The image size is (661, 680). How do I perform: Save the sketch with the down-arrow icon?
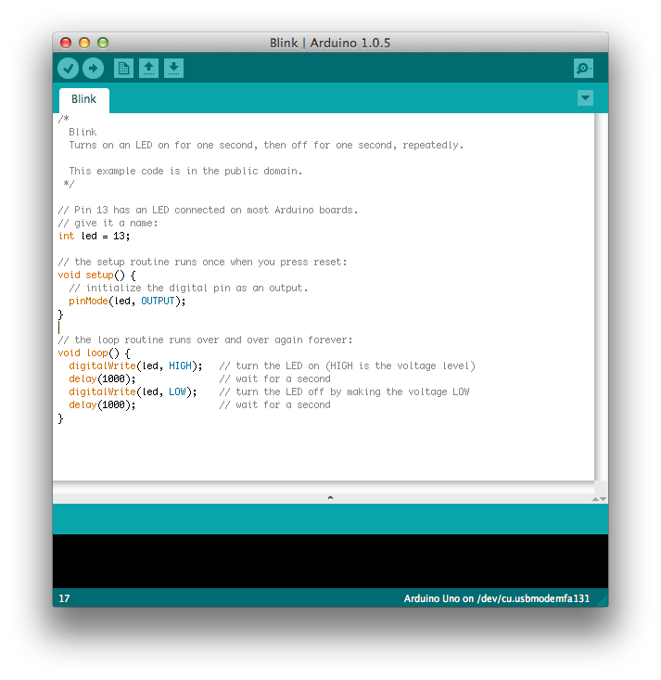173,68
